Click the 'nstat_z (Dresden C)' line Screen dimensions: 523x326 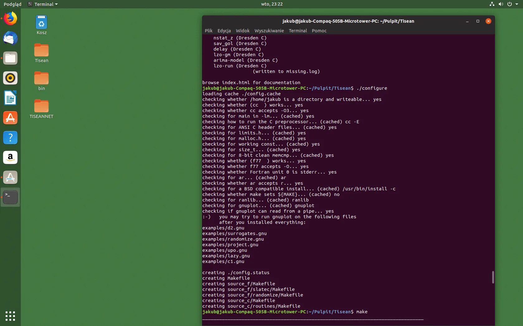(x=240, y=38)
